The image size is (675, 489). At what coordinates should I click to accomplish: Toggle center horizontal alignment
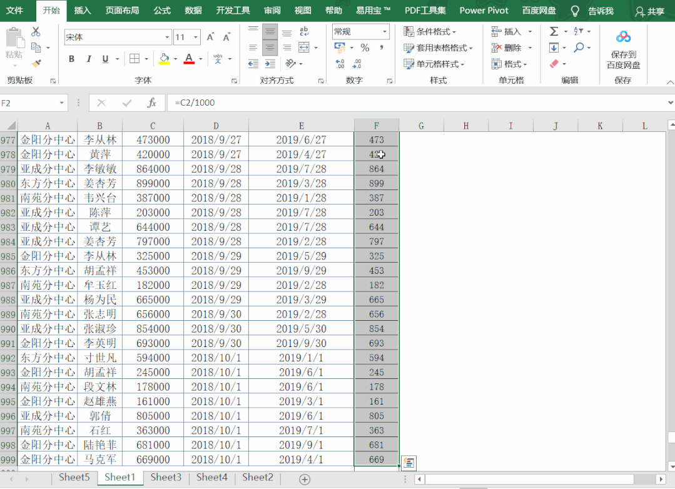[270, 48]
